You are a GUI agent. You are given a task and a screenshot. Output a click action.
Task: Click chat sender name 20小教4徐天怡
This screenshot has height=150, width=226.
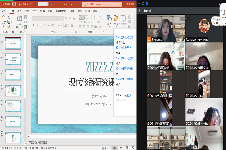click(x=123, y=48)
